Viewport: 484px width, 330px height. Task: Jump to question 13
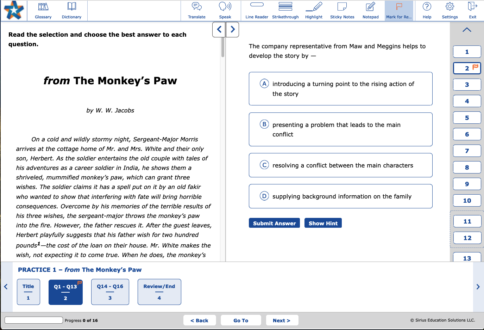467,257
